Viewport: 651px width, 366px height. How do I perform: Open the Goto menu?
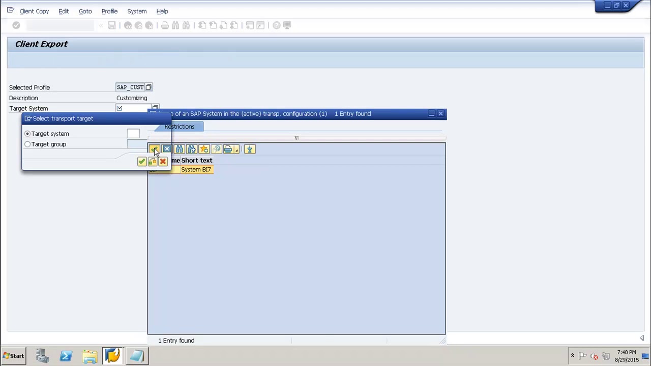click(85, 11)
